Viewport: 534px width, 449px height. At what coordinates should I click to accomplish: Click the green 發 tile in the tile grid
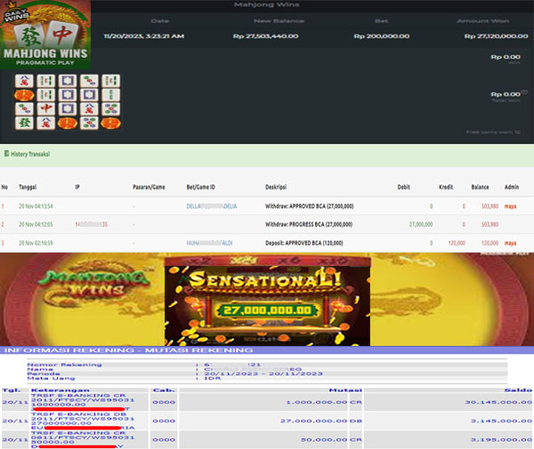tap(24, 123)
